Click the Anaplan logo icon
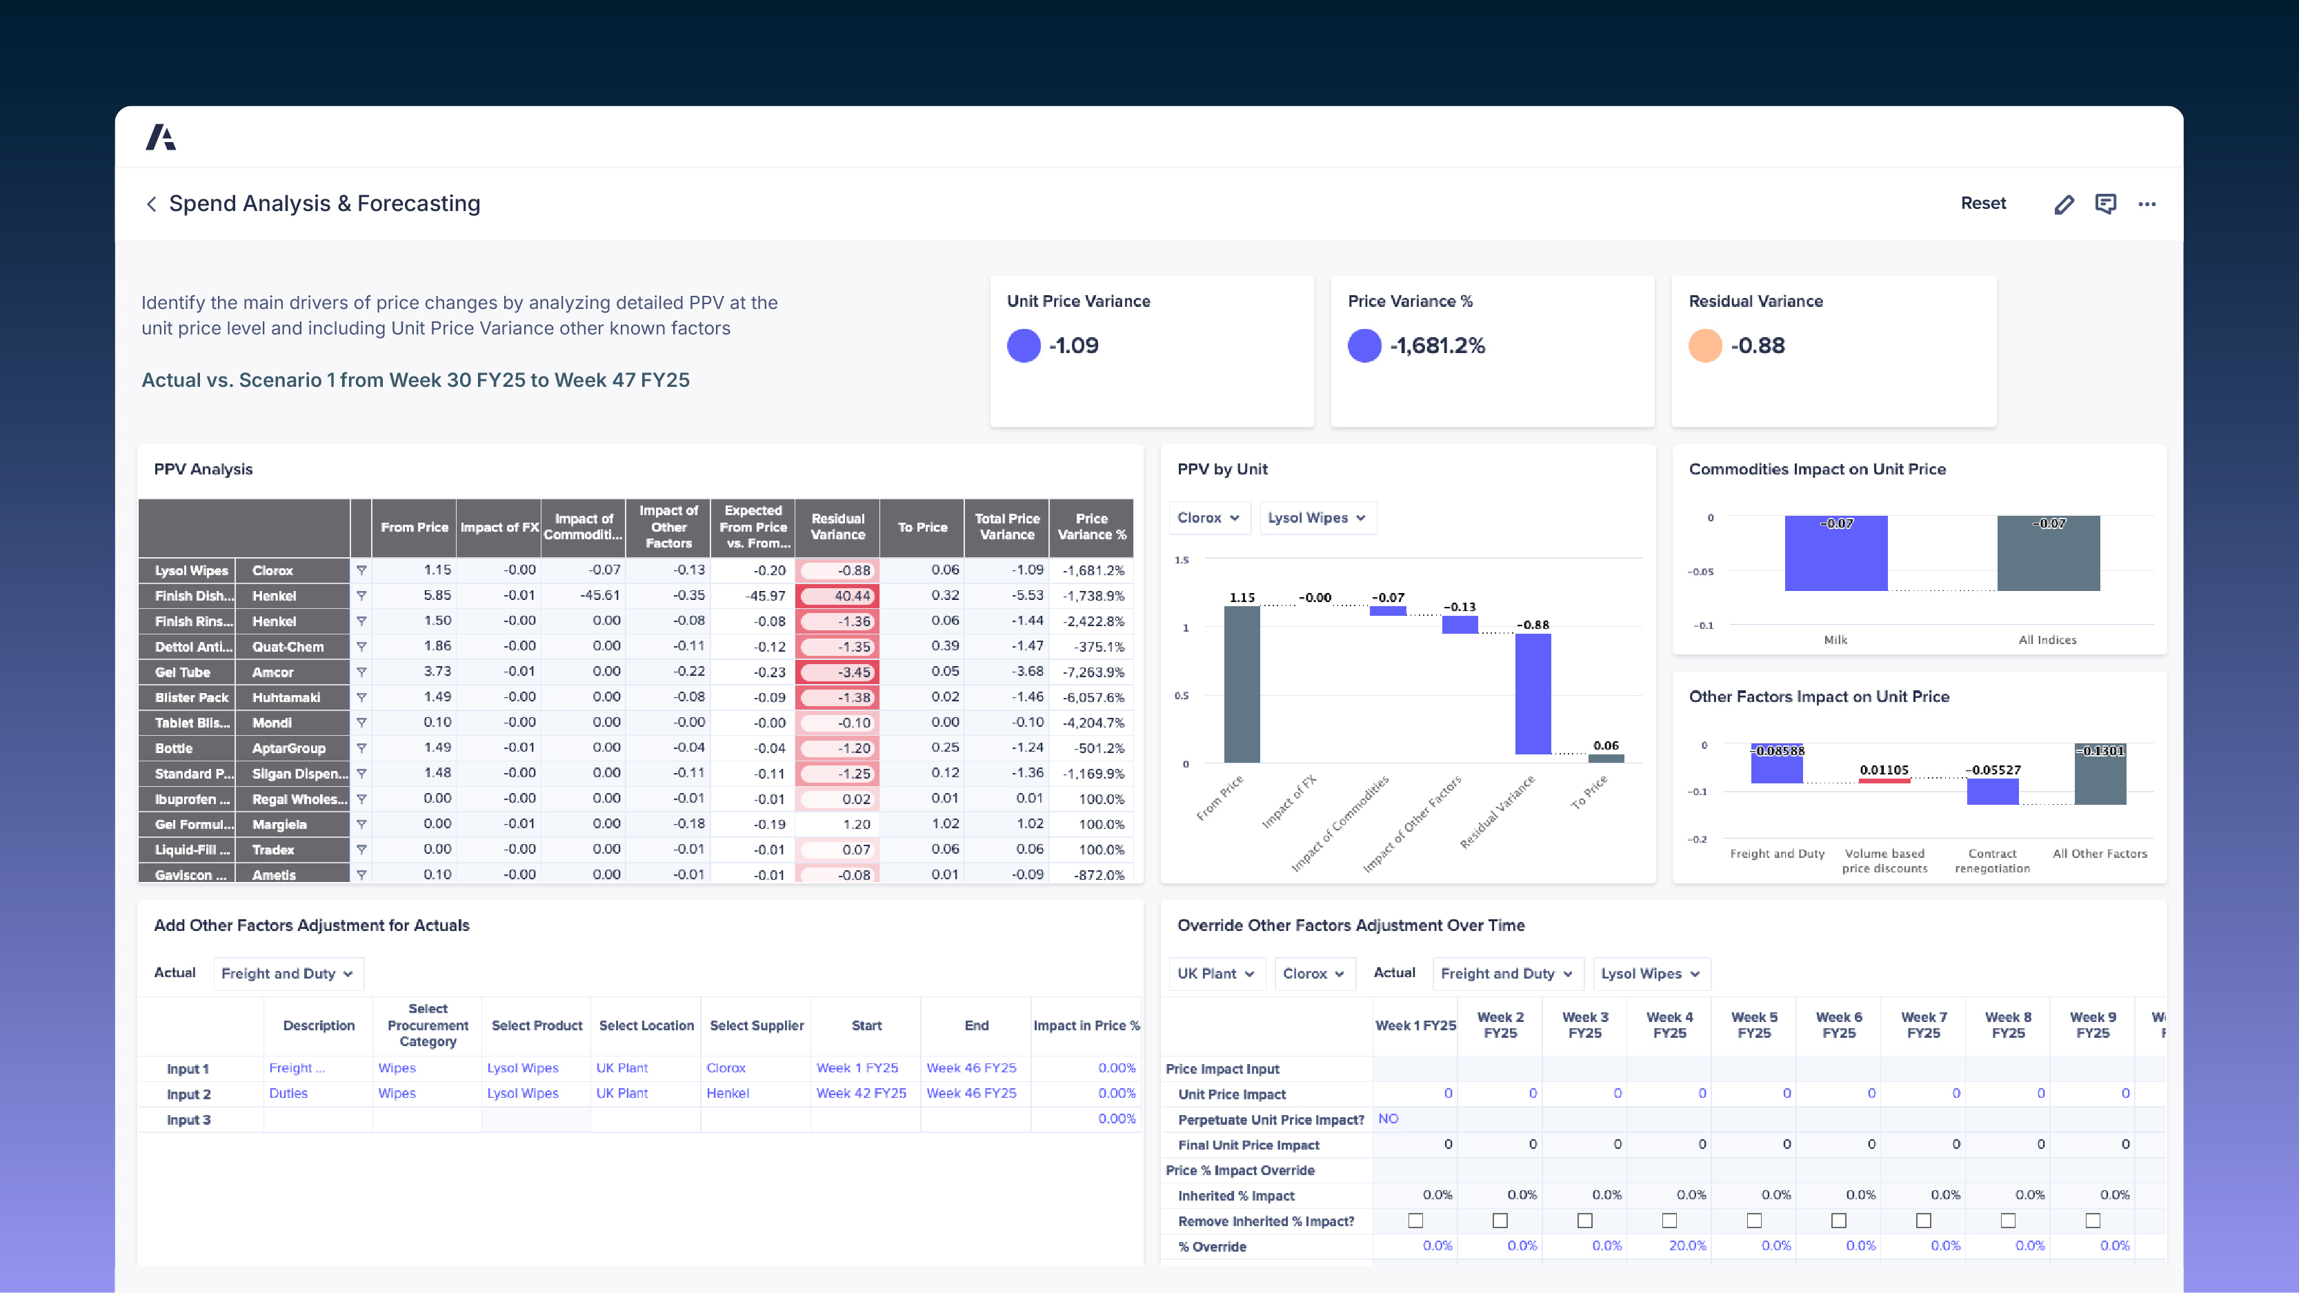 (161, 137)
